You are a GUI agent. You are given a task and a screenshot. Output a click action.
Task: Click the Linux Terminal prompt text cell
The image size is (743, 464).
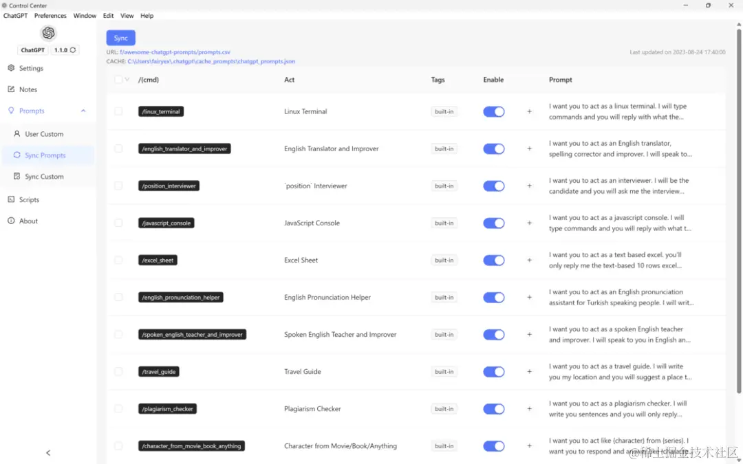[618, 112]
